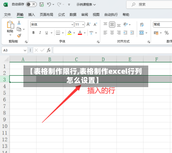This screenshot has width=172, height=153.
Task: Open the Underline style dropdown
Action: [52, 33]
